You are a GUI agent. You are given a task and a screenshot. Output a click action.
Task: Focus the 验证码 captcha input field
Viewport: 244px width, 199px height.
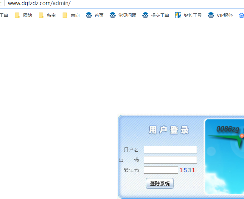click(x=161, y=170)
